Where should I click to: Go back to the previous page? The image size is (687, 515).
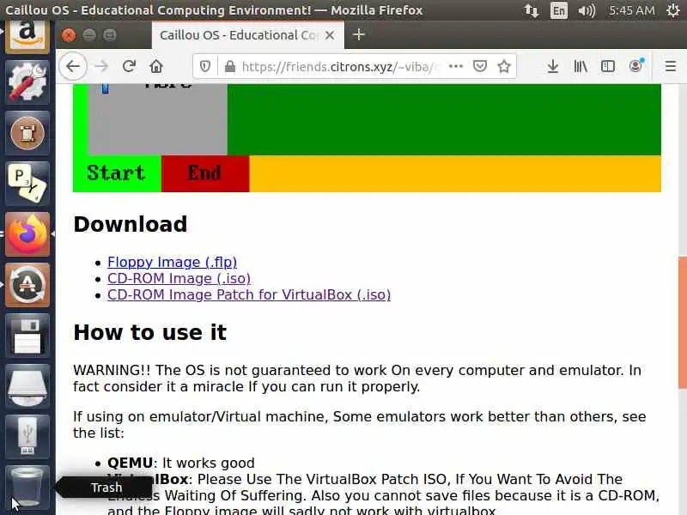[x=73, y=67]
